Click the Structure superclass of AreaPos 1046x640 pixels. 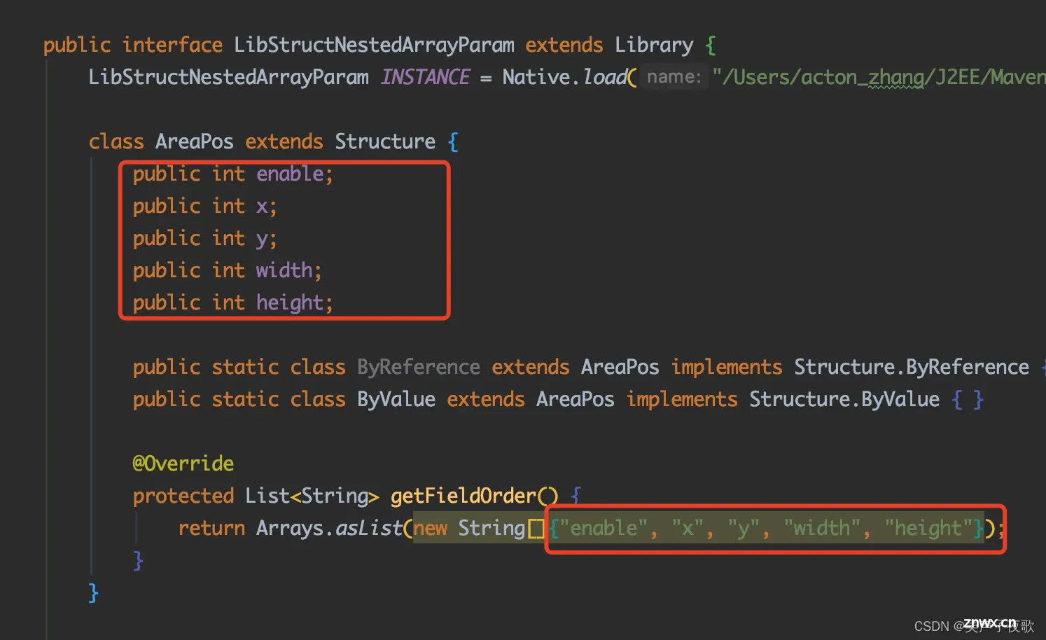click(385, 141)
